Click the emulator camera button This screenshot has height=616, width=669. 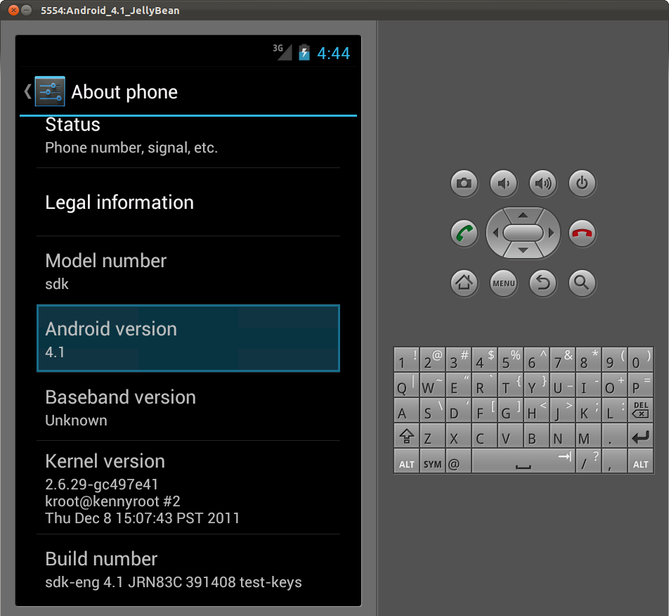(465, 184)
